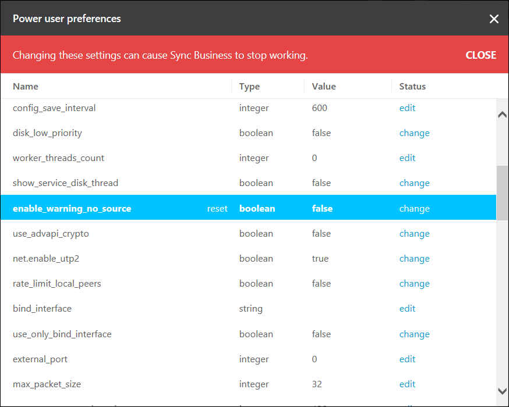The width and height of the screenshot is (509, 407).
Task: Reset the enable_warning_no_source preference
Action: [217, 209]
